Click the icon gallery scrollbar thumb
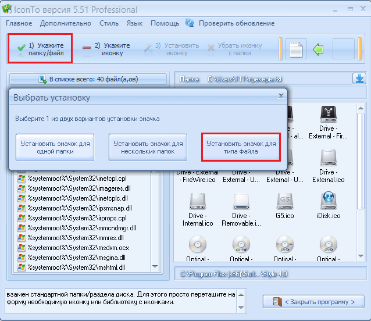This screenshot has width=371, height=321. (x=361, y=161)
